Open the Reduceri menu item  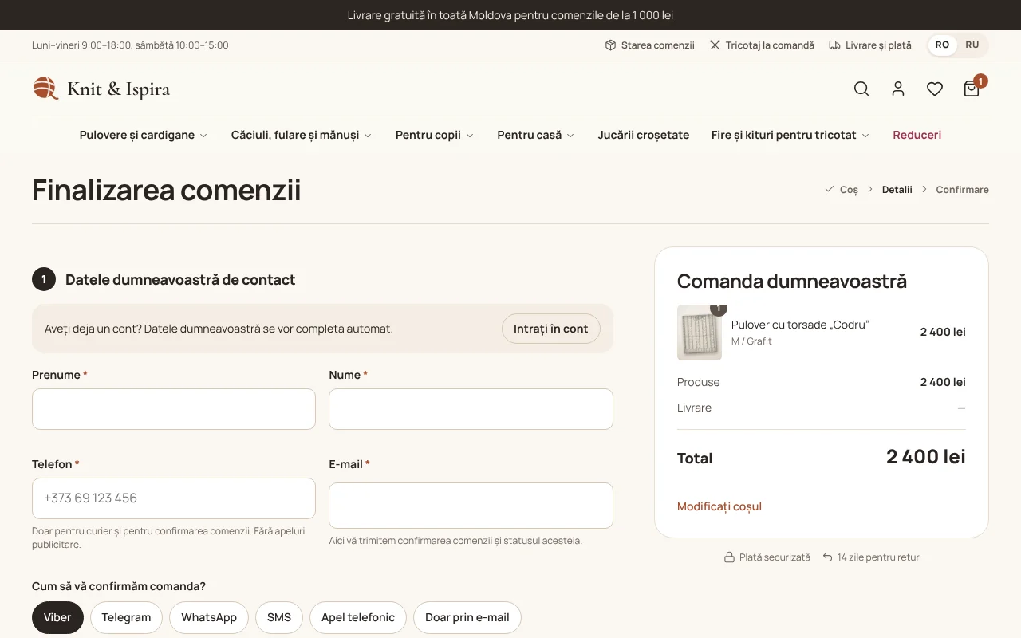917,135
